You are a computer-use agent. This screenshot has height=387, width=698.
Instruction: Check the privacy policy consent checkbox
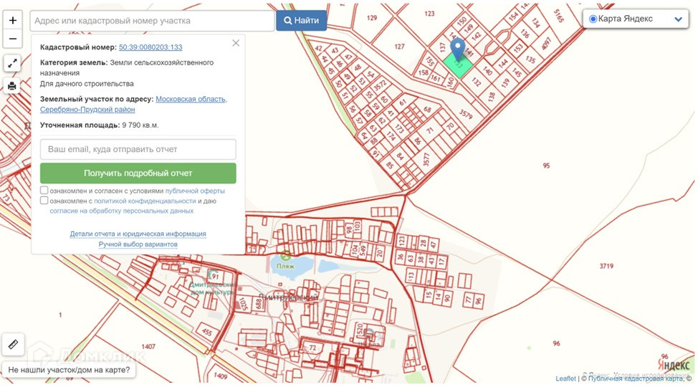(44, 201)
